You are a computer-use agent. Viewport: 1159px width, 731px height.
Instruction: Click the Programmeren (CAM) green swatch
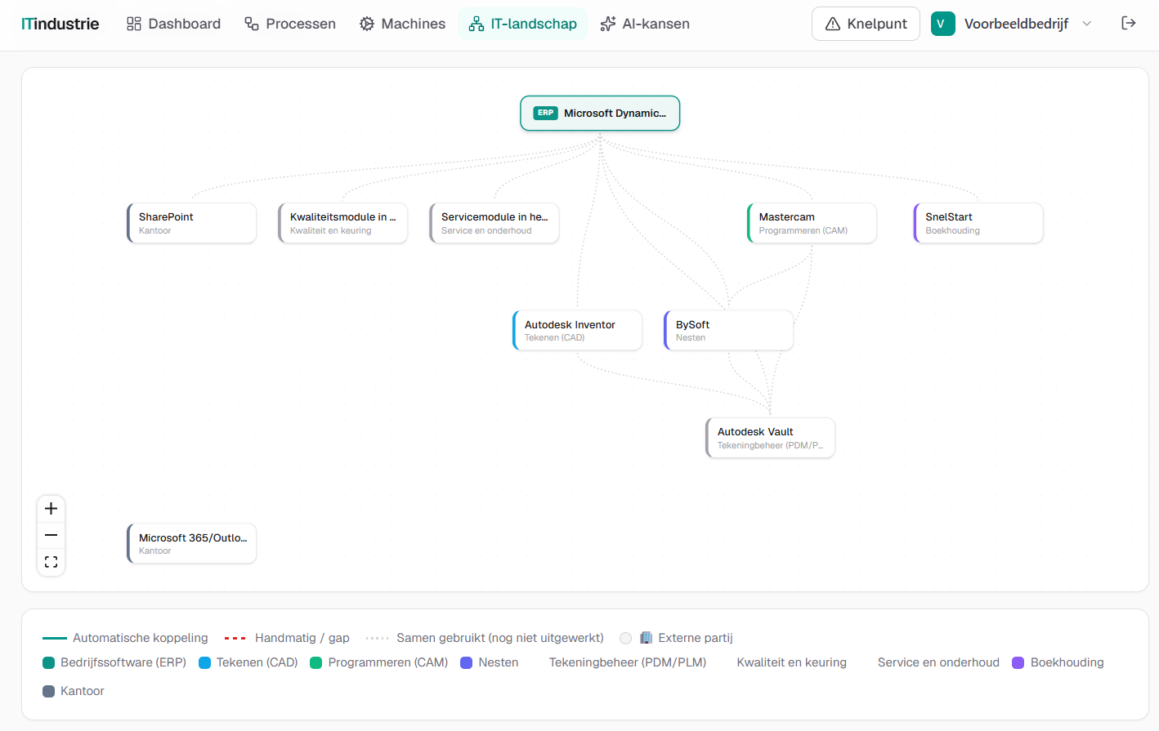tap(316, 662)
